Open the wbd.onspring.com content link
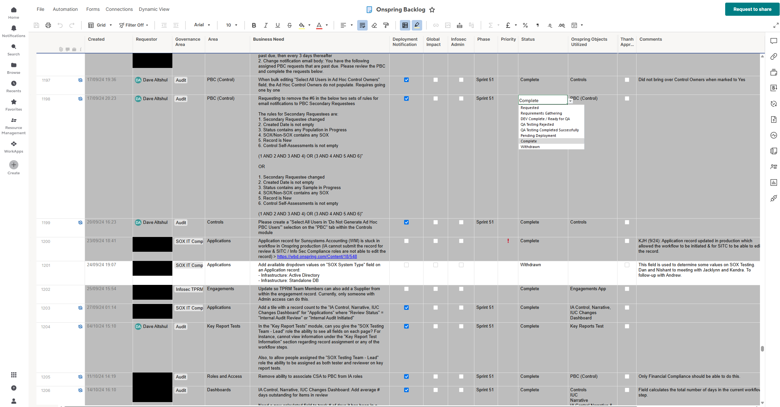The width and height of the screenshot is (780, 407). [317, 257]
